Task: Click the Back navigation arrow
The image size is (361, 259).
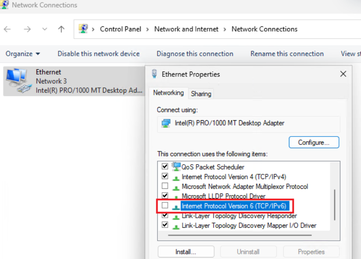Action: tap(7, 29)
